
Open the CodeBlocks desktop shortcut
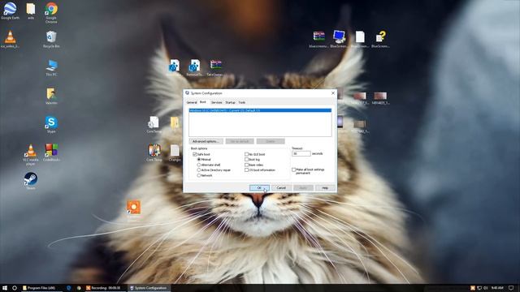[51, 152]
